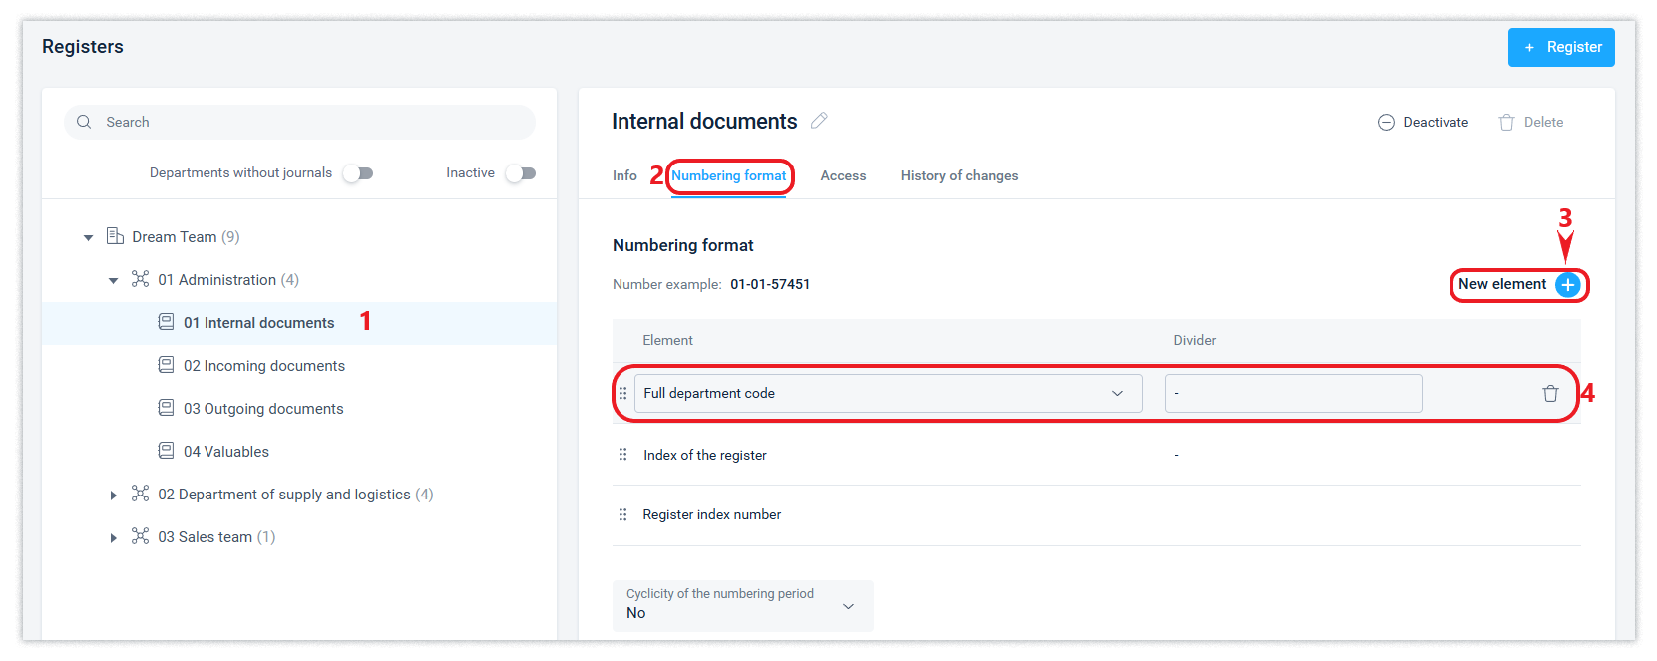Click the trash icon in Full department code row
The height and width of the screenshot is (661, 1657).
point(1550,394)
